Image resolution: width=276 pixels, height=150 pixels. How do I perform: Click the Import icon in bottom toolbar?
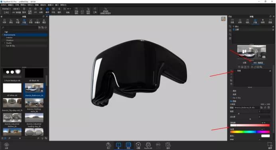[x=108, y=146]
